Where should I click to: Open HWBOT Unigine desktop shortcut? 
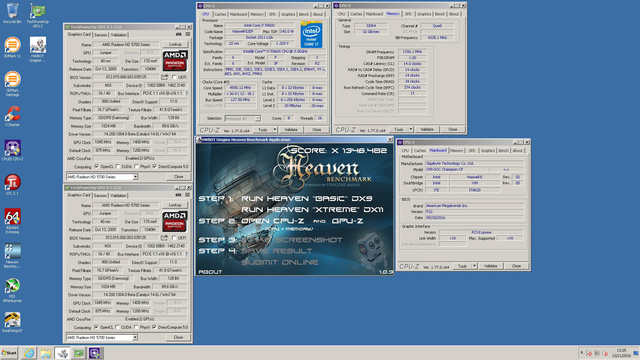coord(38,49)
